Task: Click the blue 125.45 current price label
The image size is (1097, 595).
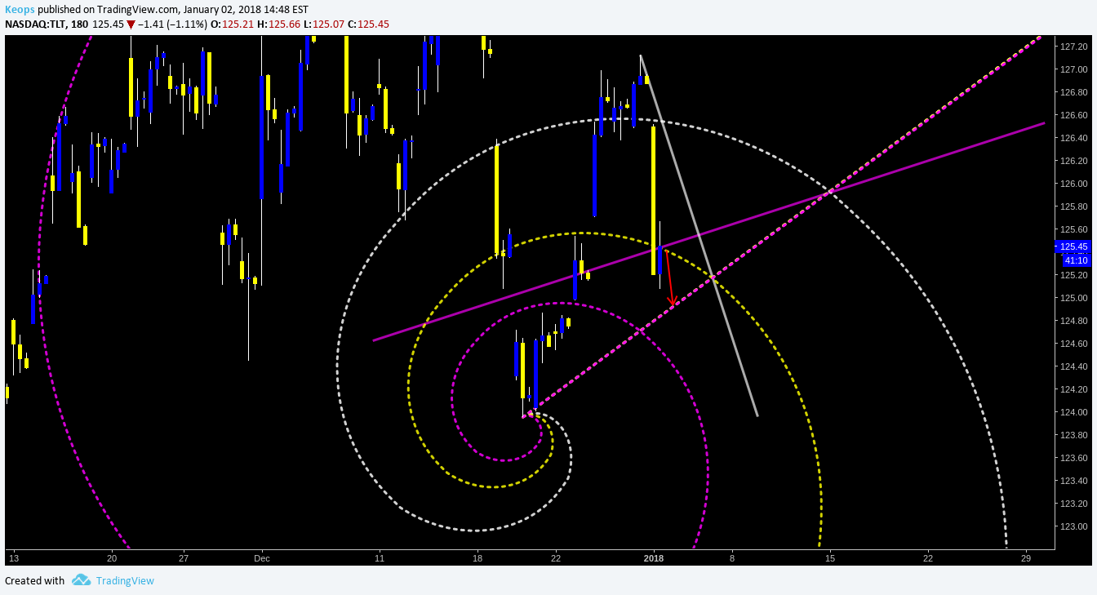Action: point(1073,246)
